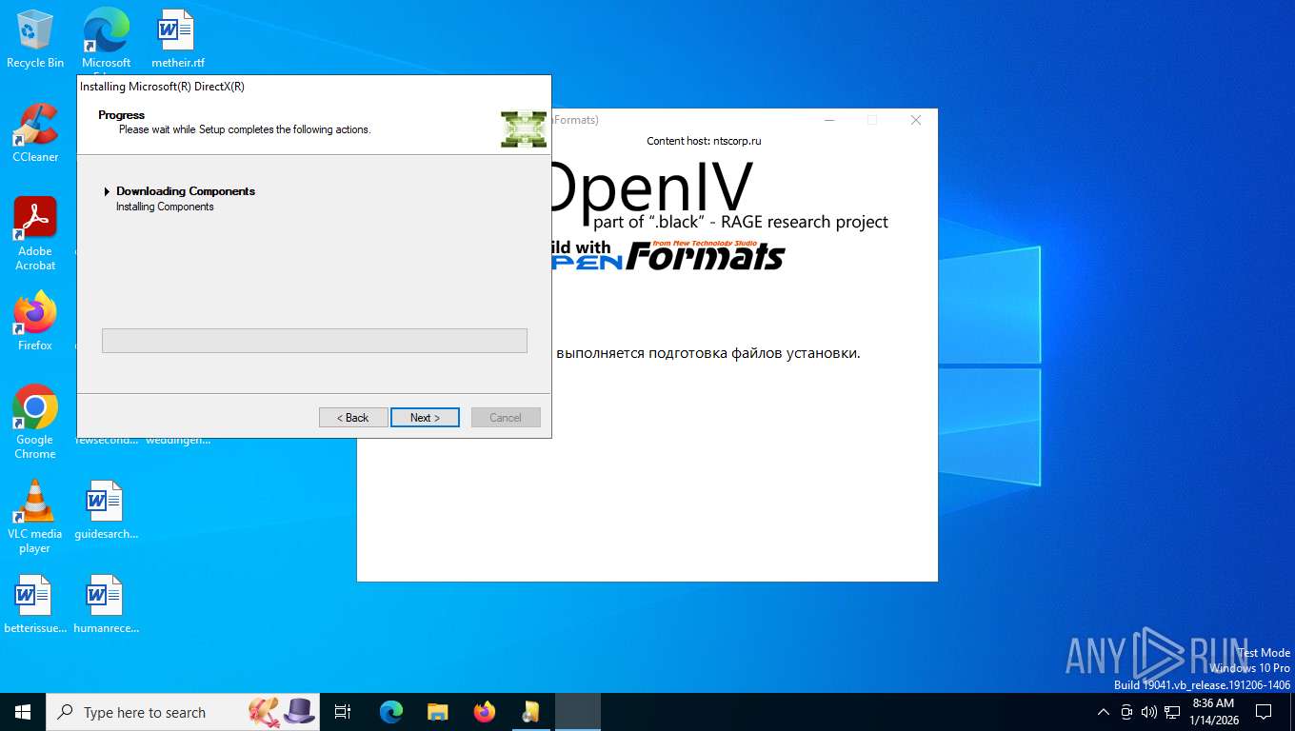
Task: Open Adobe Acrobat desktop shortcut
Action: tap(35, 234)
